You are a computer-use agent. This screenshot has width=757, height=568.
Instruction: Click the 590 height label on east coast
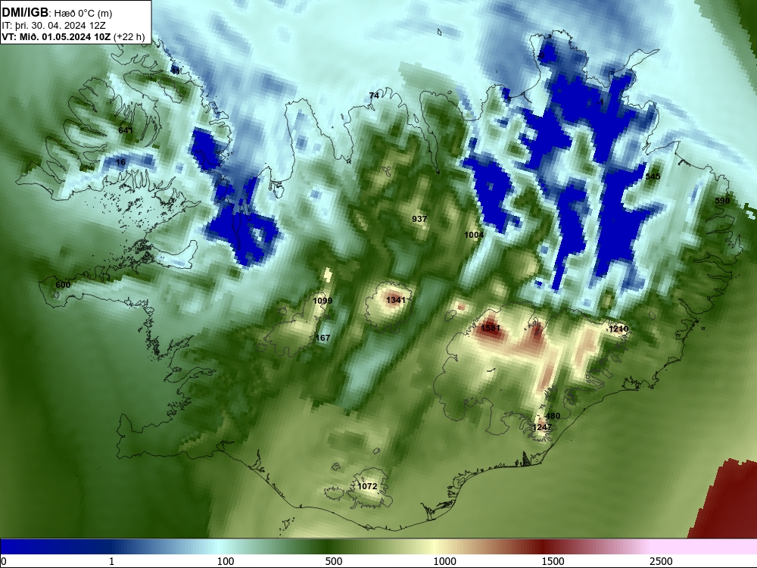click(722, 201)
